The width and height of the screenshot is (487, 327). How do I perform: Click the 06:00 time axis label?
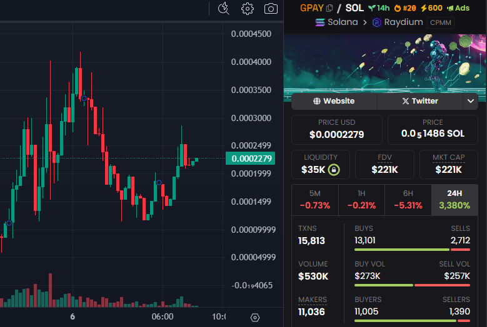pyautogui.click(x=163, y=317)
